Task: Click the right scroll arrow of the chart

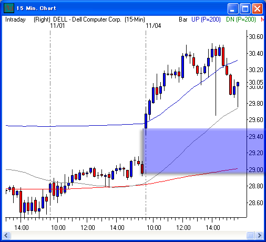Action: coord(260,235)
